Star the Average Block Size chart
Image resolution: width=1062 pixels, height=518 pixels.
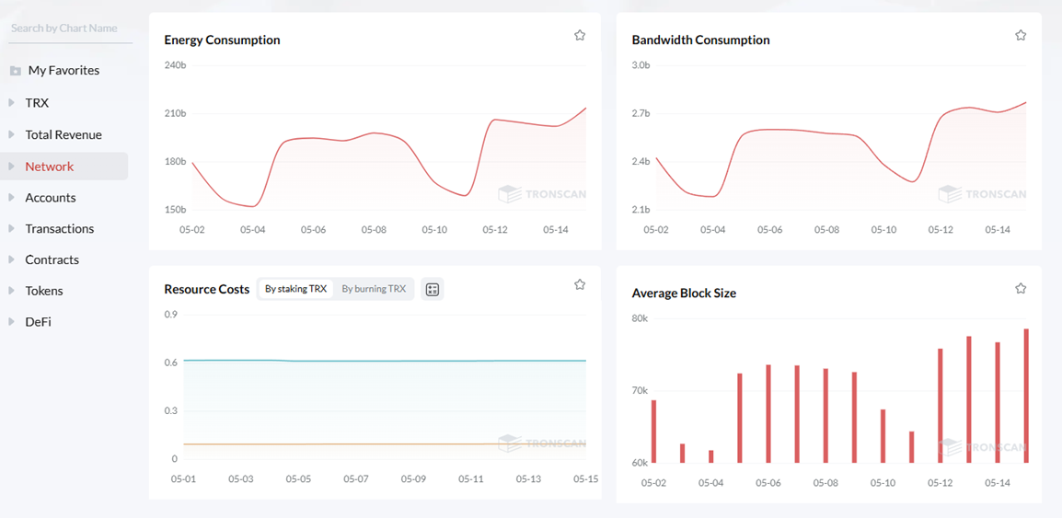[x=1021, y=289]
